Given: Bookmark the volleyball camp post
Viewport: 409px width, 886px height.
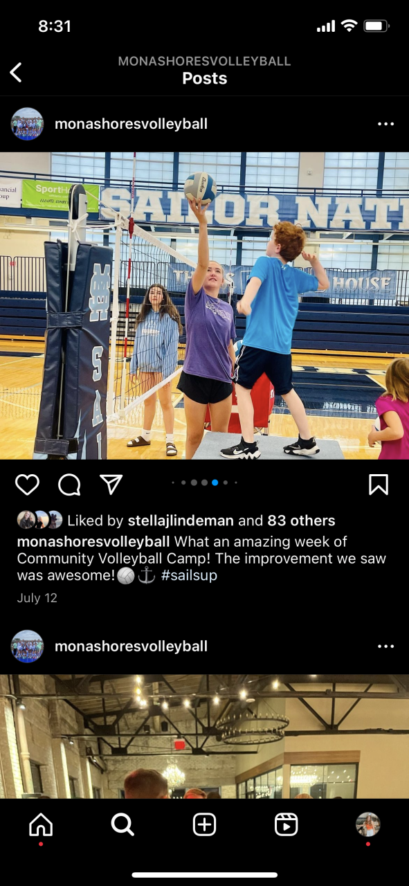Looking at the screenshot, I should point(379,485).
